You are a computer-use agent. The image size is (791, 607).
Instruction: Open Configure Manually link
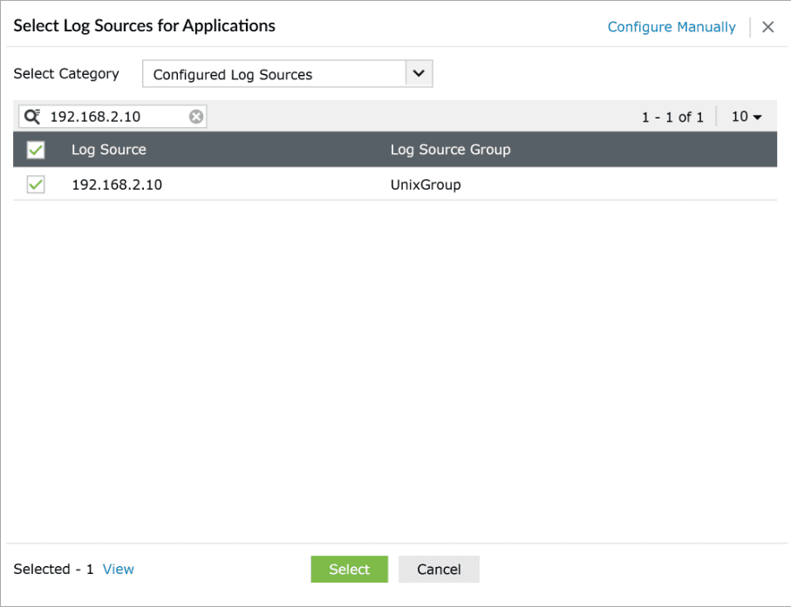click(x=672, y=27)
